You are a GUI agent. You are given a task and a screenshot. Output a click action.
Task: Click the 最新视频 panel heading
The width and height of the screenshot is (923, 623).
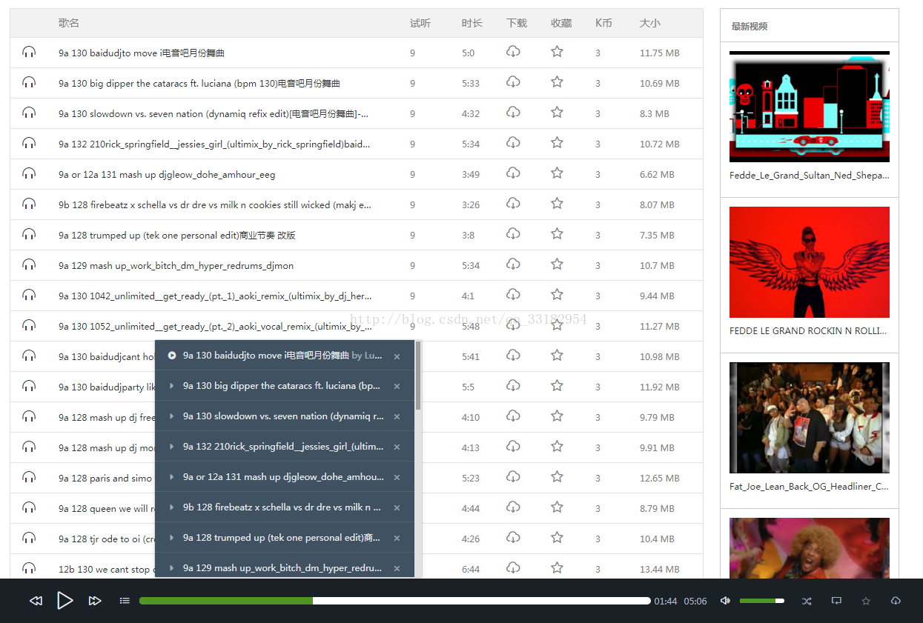point(750,26)
